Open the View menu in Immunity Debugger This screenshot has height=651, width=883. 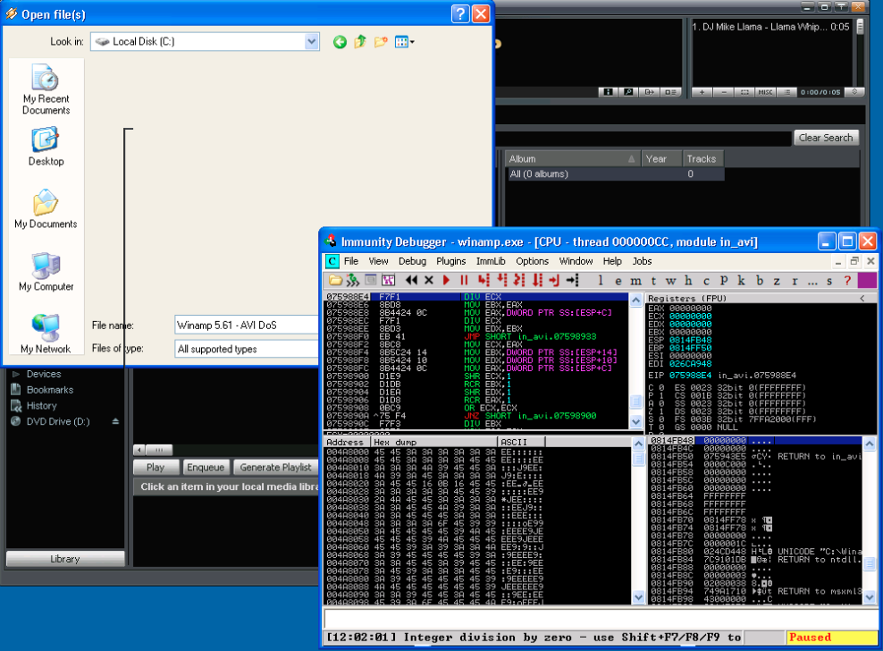[x=378, y=261]
